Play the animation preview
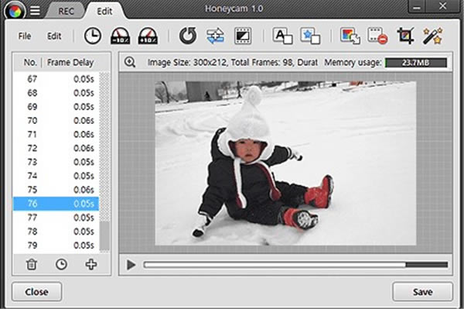The height and width of the screenshot is (309, 464). (131, 265)
